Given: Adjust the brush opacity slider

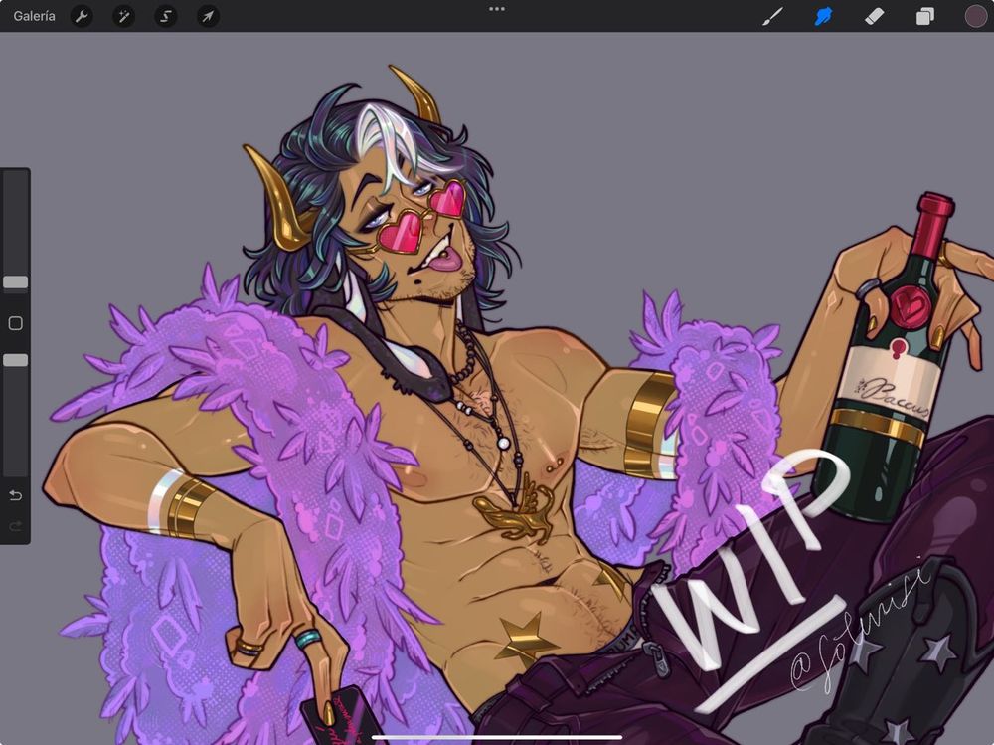Looking at the screenshot, I should pos(14,358).
